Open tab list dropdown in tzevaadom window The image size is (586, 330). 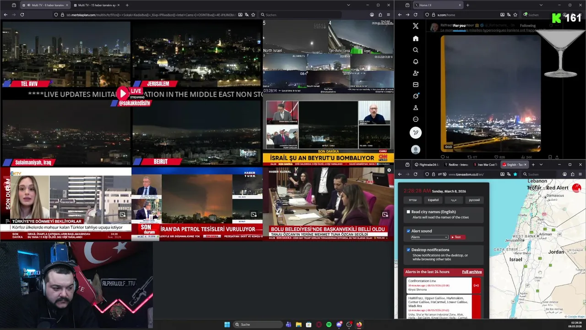tap(541, 165)
